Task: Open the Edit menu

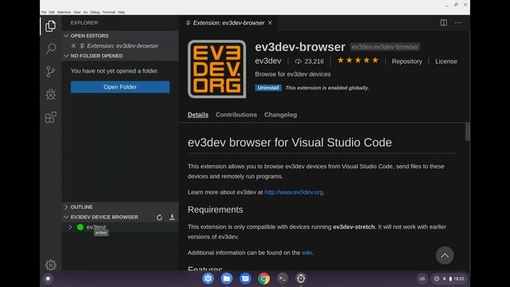Action: coord(52,12)
